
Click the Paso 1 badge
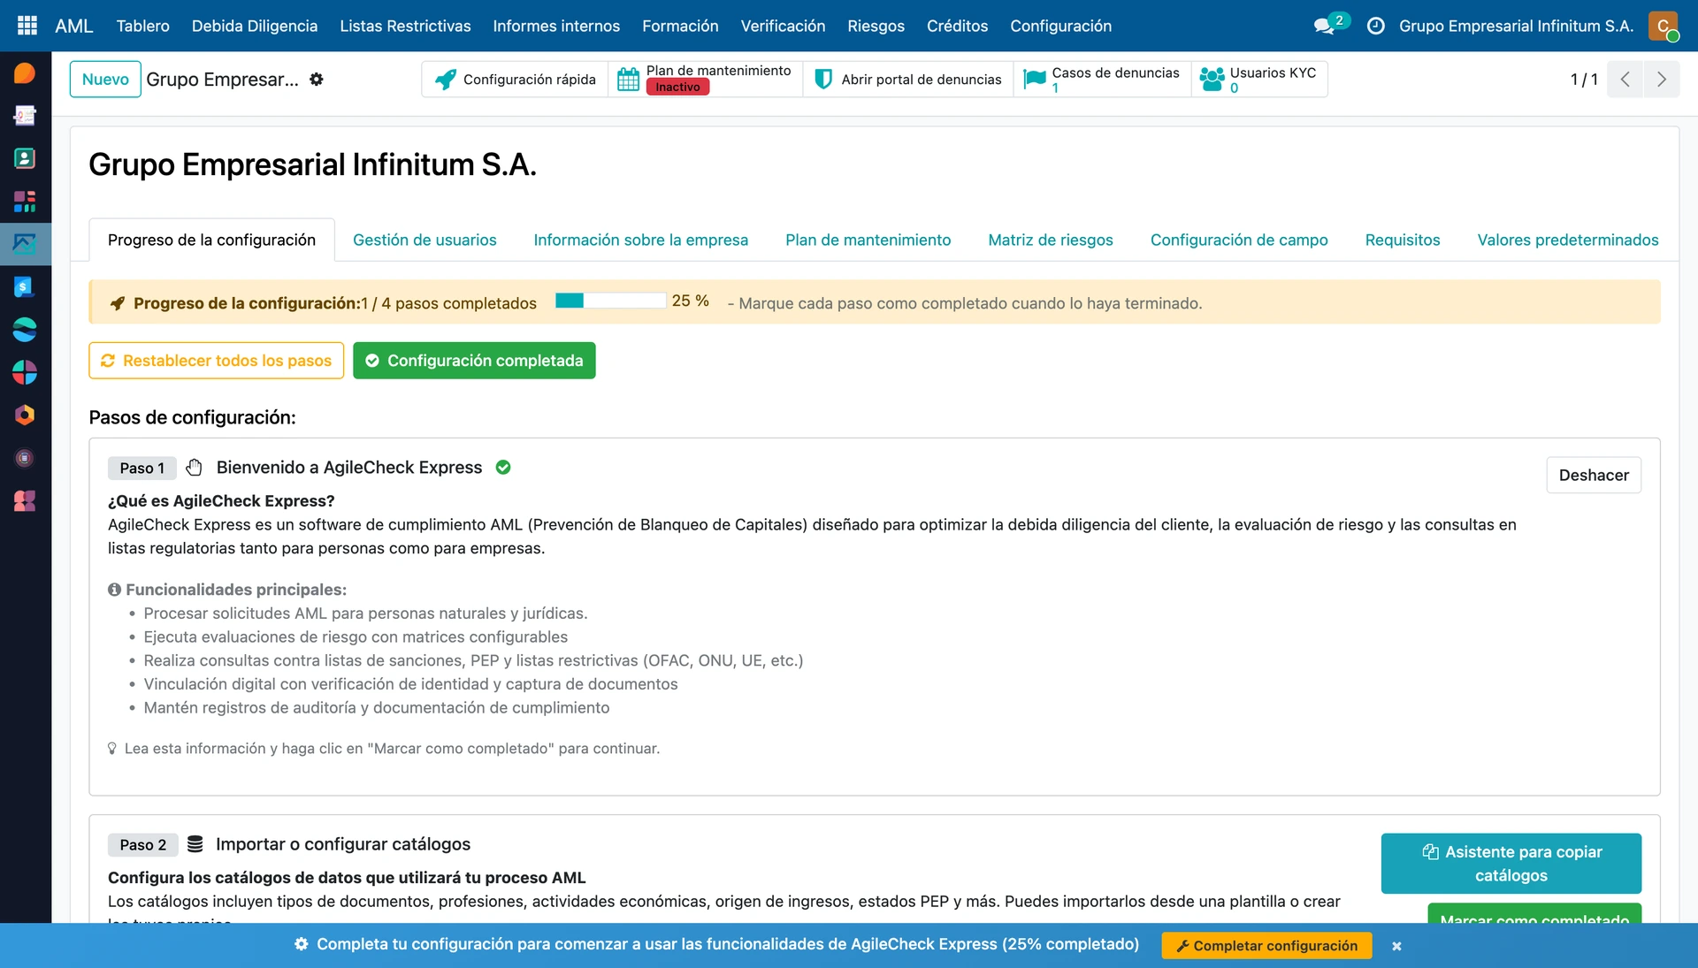[142, 469]
